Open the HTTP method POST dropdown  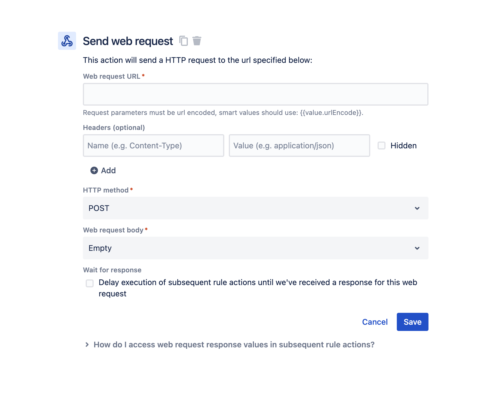249,208
